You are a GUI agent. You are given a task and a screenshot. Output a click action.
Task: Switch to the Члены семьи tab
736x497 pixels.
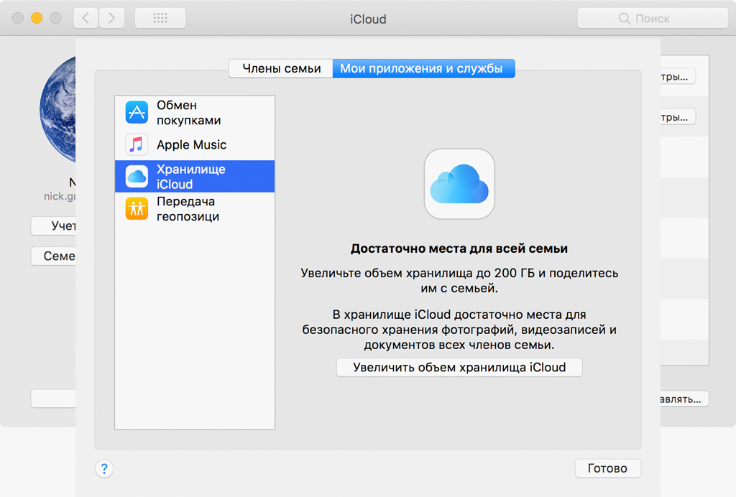click(x=281, y=68)
